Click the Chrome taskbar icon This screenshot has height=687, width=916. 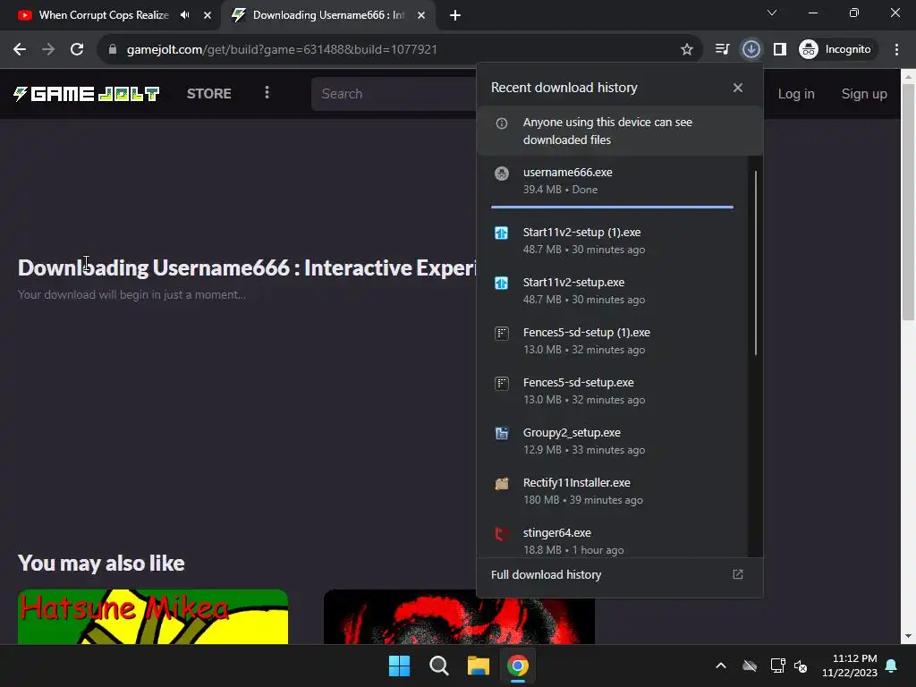518,666
